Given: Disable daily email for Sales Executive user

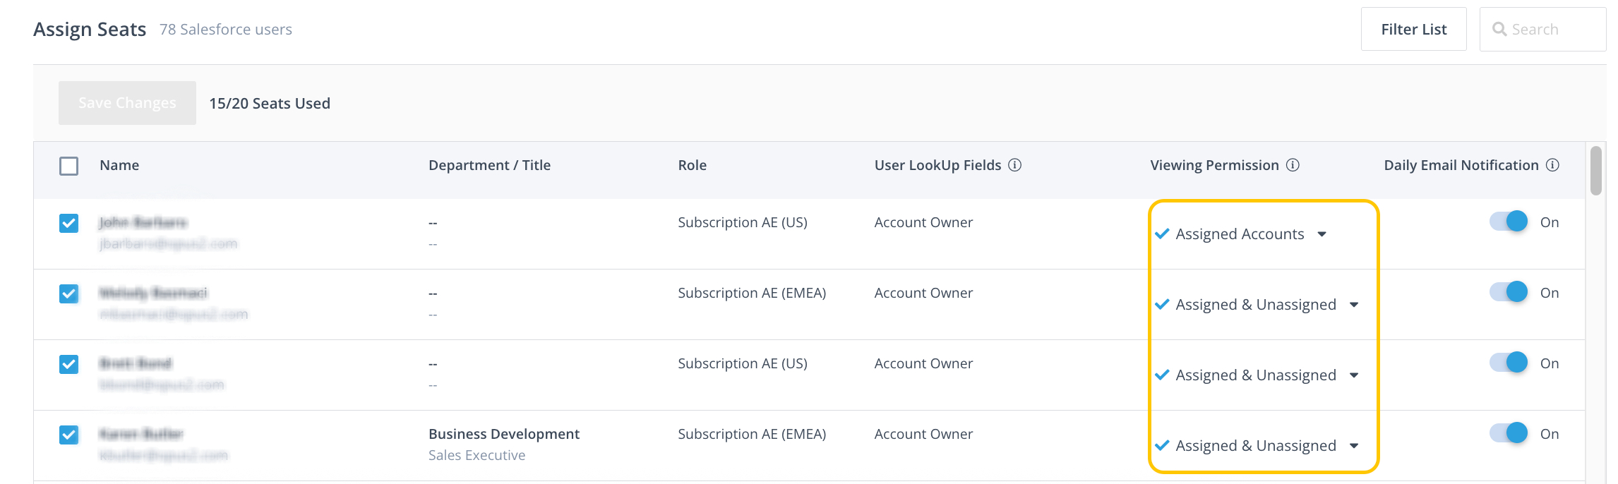Looking at the screenshot, I should point(1509,433).
